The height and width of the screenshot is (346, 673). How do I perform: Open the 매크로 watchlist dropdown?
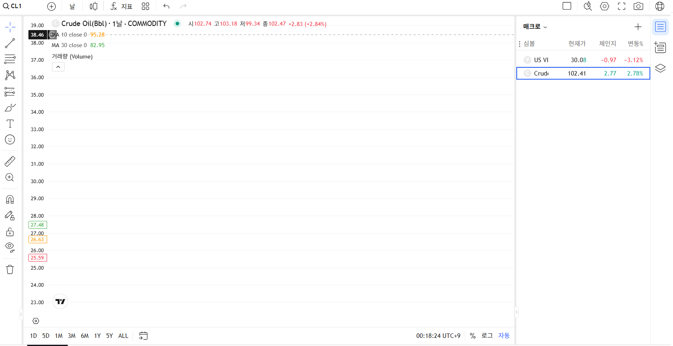click(535, 27)
